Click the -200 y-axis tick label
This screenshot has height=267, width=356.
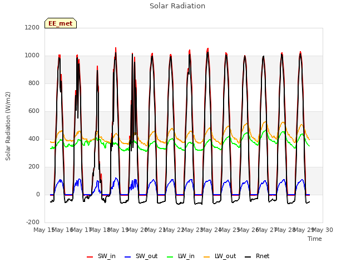coord(33,222)
